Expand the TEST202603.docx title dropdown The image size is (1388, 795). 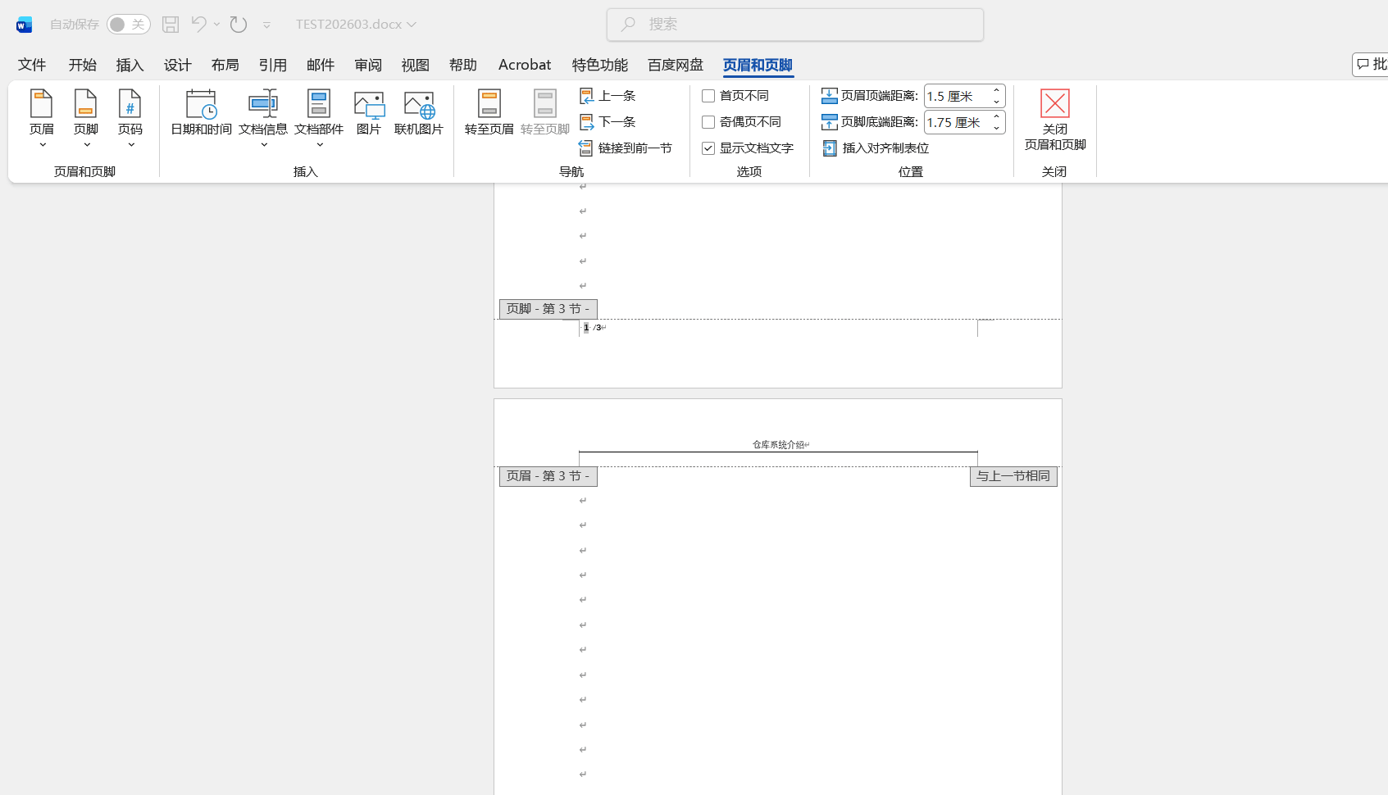click(x=412, y=25)
